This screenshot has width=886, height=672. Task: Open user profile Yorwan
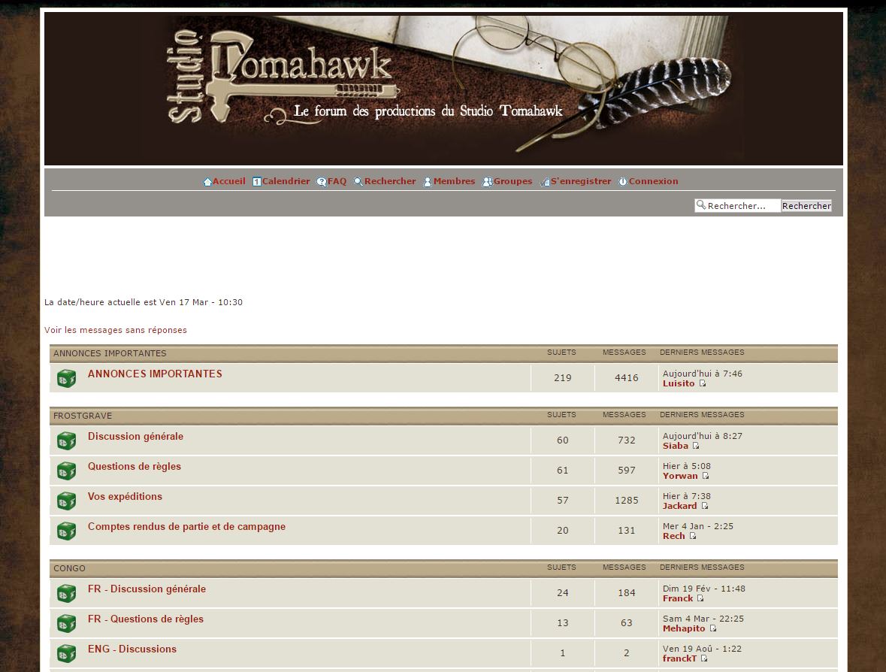(680, 476)
